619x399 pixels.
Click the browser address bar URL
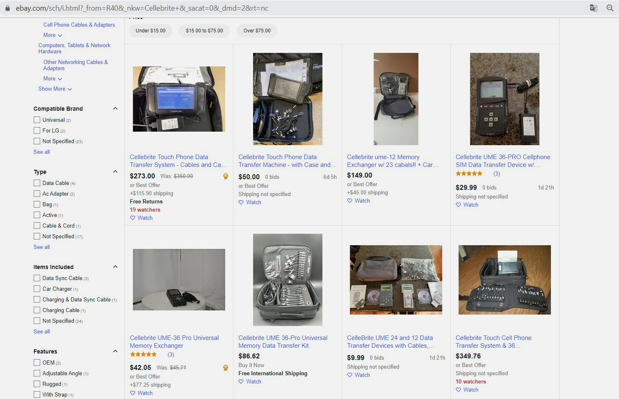[x=142, y=8]
